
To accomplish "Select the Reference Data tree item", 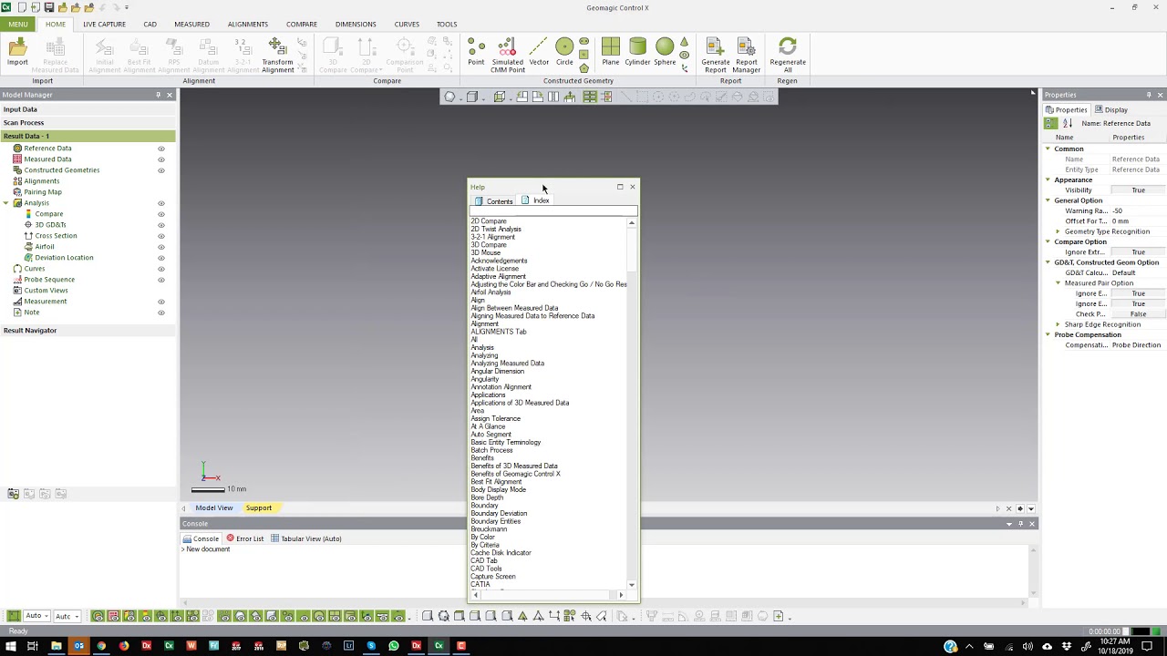I will tap(47, 149).
